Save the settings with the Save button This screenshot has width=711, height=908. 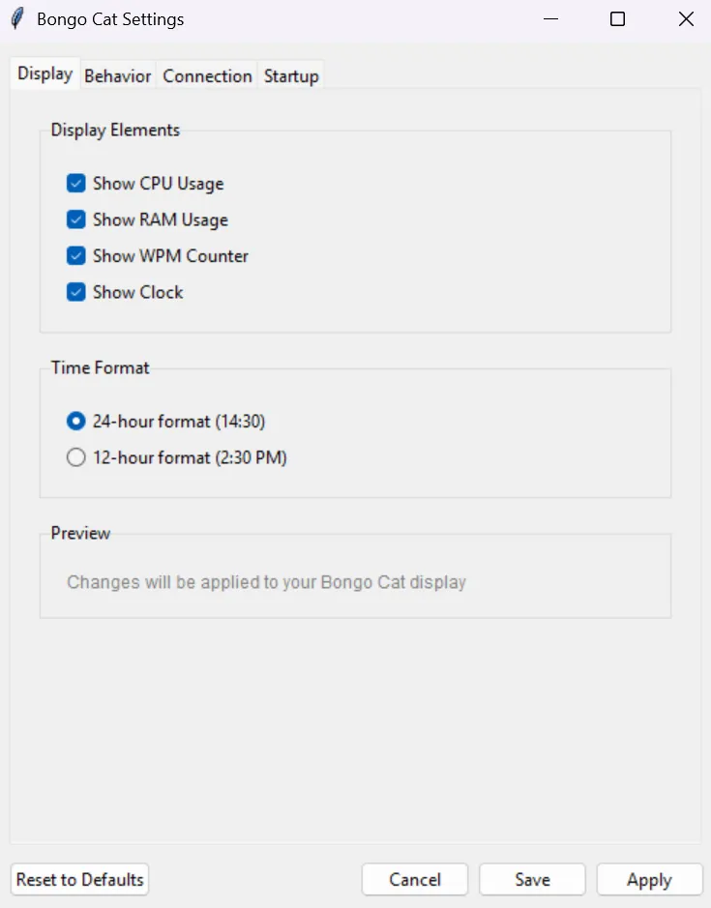pyautogui.click(x=532, y=880)
